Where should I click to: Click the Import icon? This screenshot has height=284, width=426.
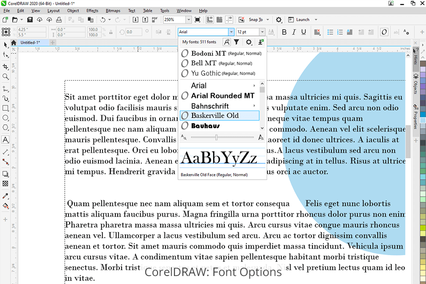[x=135, y=20]
